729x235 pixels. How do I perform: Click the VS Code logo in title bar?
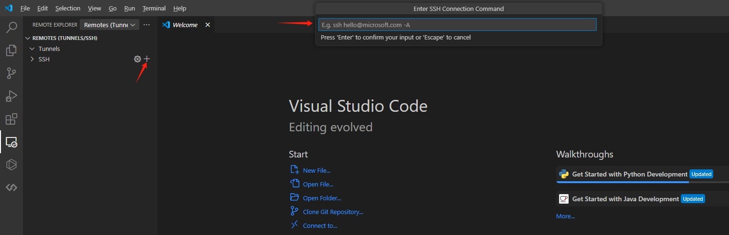tap(8, 8)
